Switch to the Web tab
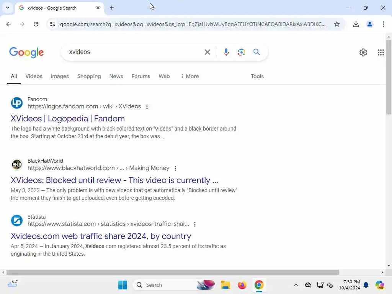Viewport: 392px width, 294px height. (164, 76)
